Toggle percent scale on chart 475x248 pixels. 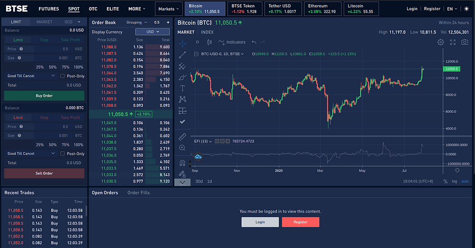click(x=446, y=181)
